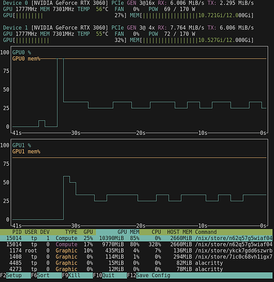Click Device 0 power reading 69 / 170 W
Screen dimensions: 274x282
[179, 9]
